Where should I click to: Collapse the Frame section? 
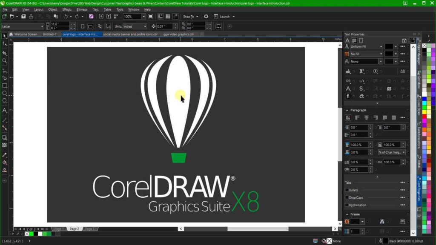pyautogui.click(x=347, y=214)
